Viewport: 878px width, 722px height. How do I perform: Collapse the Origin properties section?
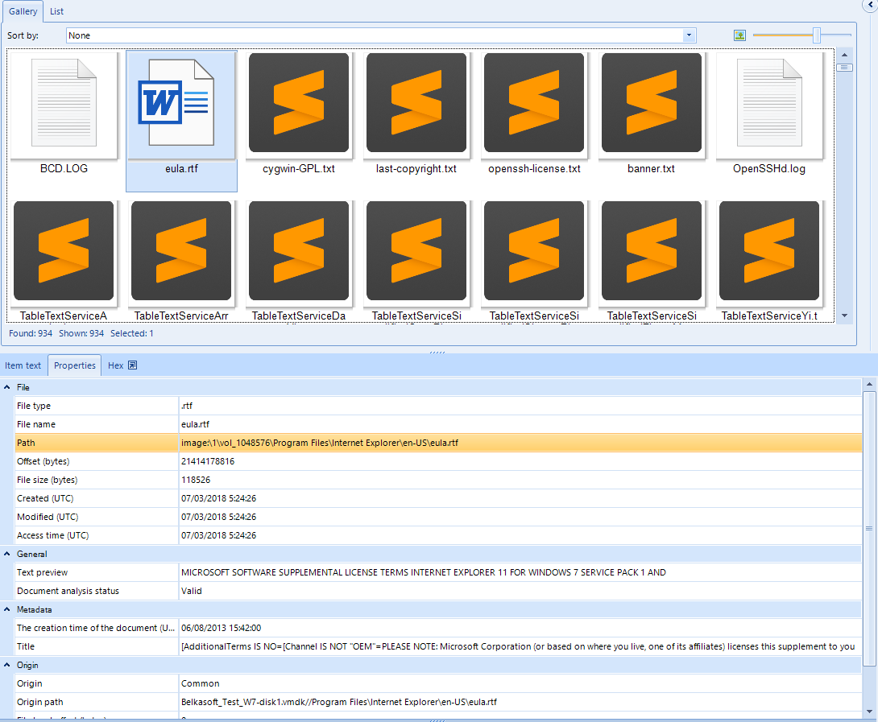pos(7,666)
